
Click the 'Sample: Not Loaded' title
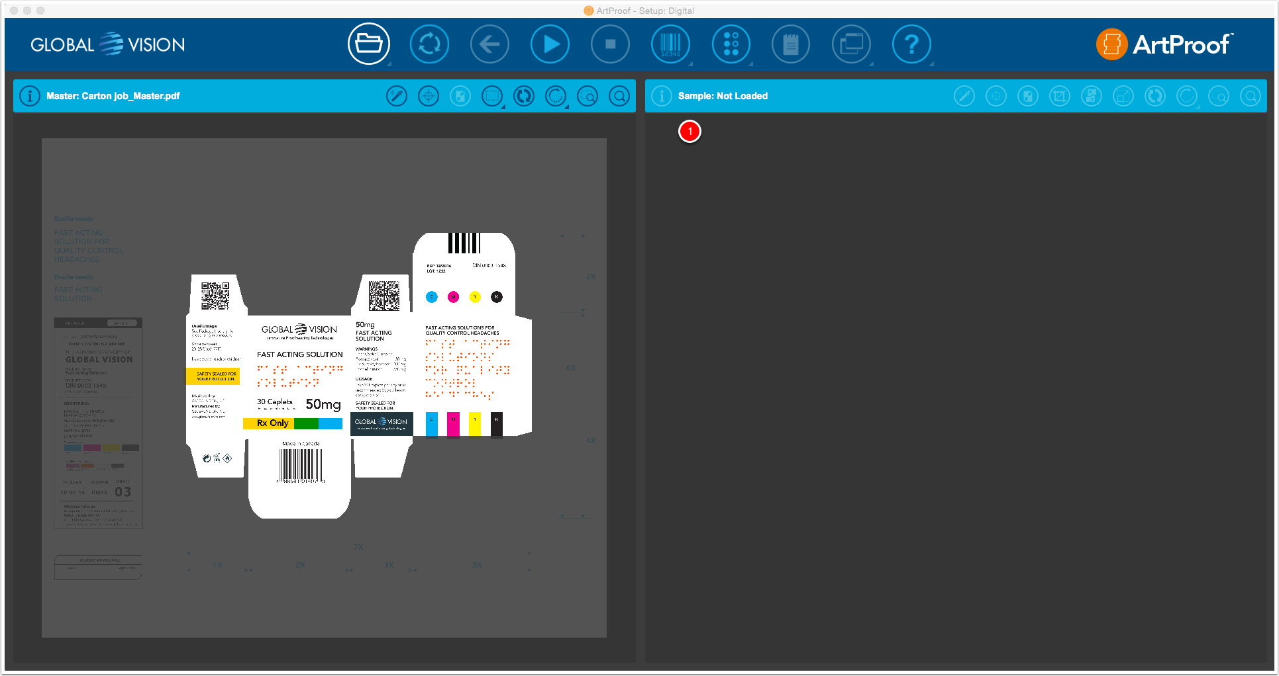pyautogui.click(x=723, y=96)
